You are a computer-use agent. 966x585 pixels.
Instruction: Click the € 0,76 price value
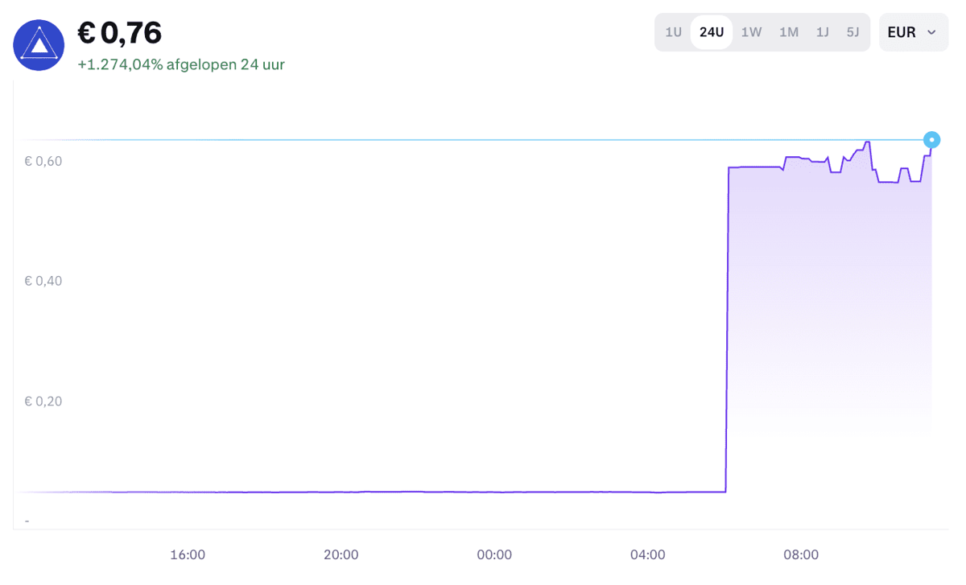(x=120, y=33)
